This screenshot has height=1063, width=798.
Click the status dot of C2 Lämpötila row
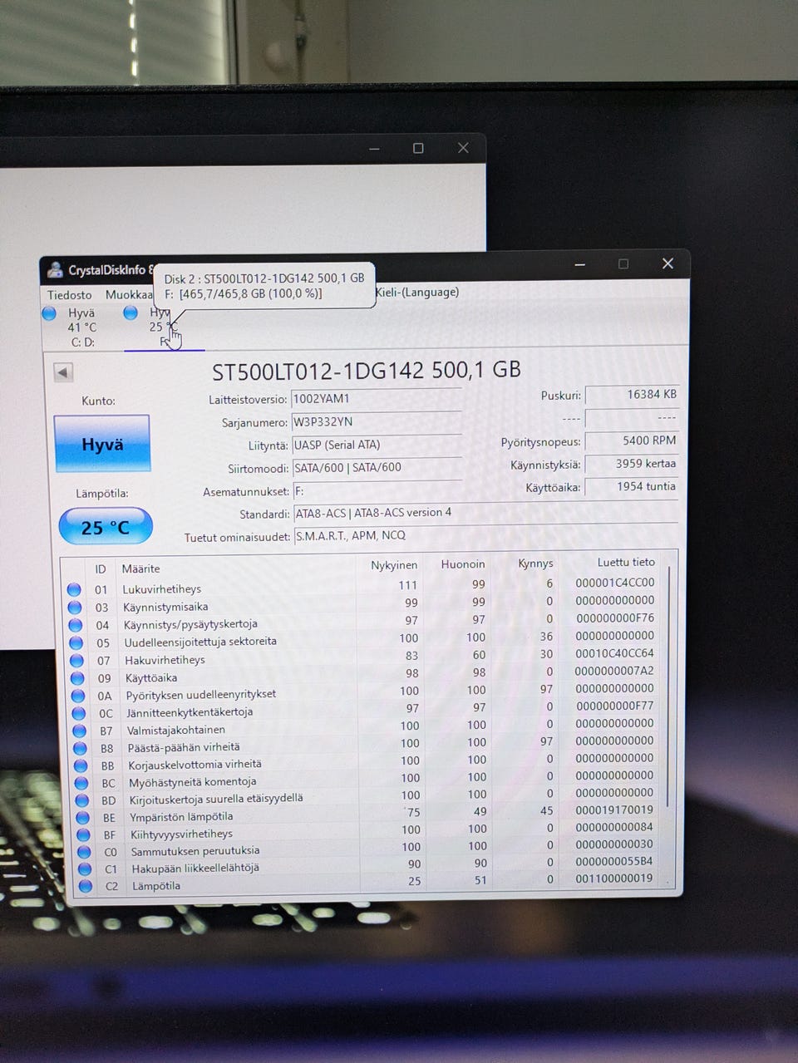click(x=85, y=887)
